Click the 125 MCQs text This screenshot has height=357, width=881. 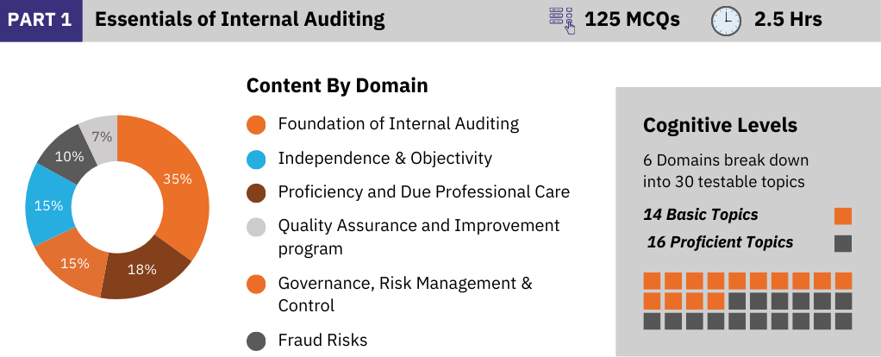point(632,20)
